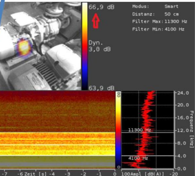
Task: Click the Modus: Smart setting
Action: [x=155, y=6]
